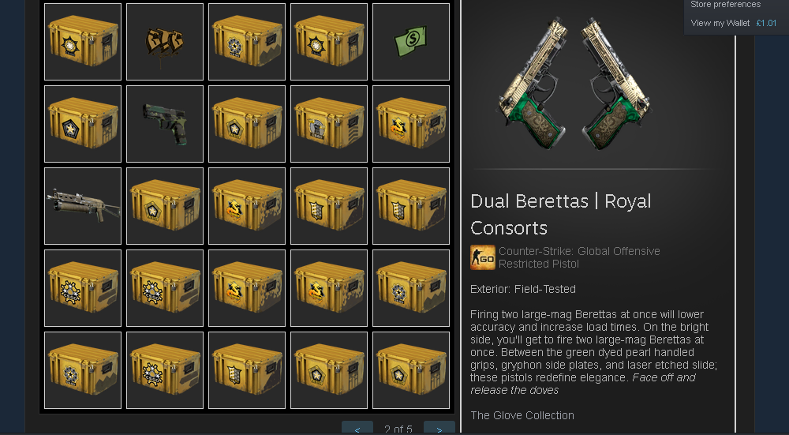Select the PP-Bizon submachine gun item
Viewport: 789px width, 435px height.
coord(83,206)
